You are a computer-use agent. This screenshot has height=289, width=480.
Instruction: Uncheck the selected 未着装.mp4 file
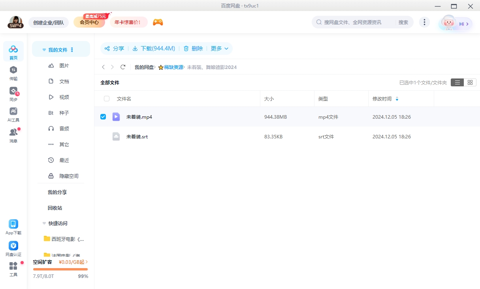click(x=103, y=117)
